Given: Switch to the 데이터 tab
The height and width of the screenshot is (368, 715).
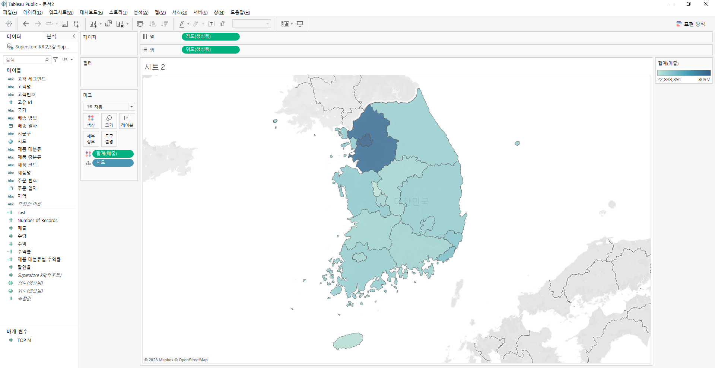Looking at the screenshot, I should tap(14, 36).
